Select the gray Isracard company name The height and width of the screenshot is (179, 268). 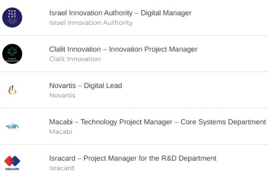pyautogui.click(x=62, y=168)
